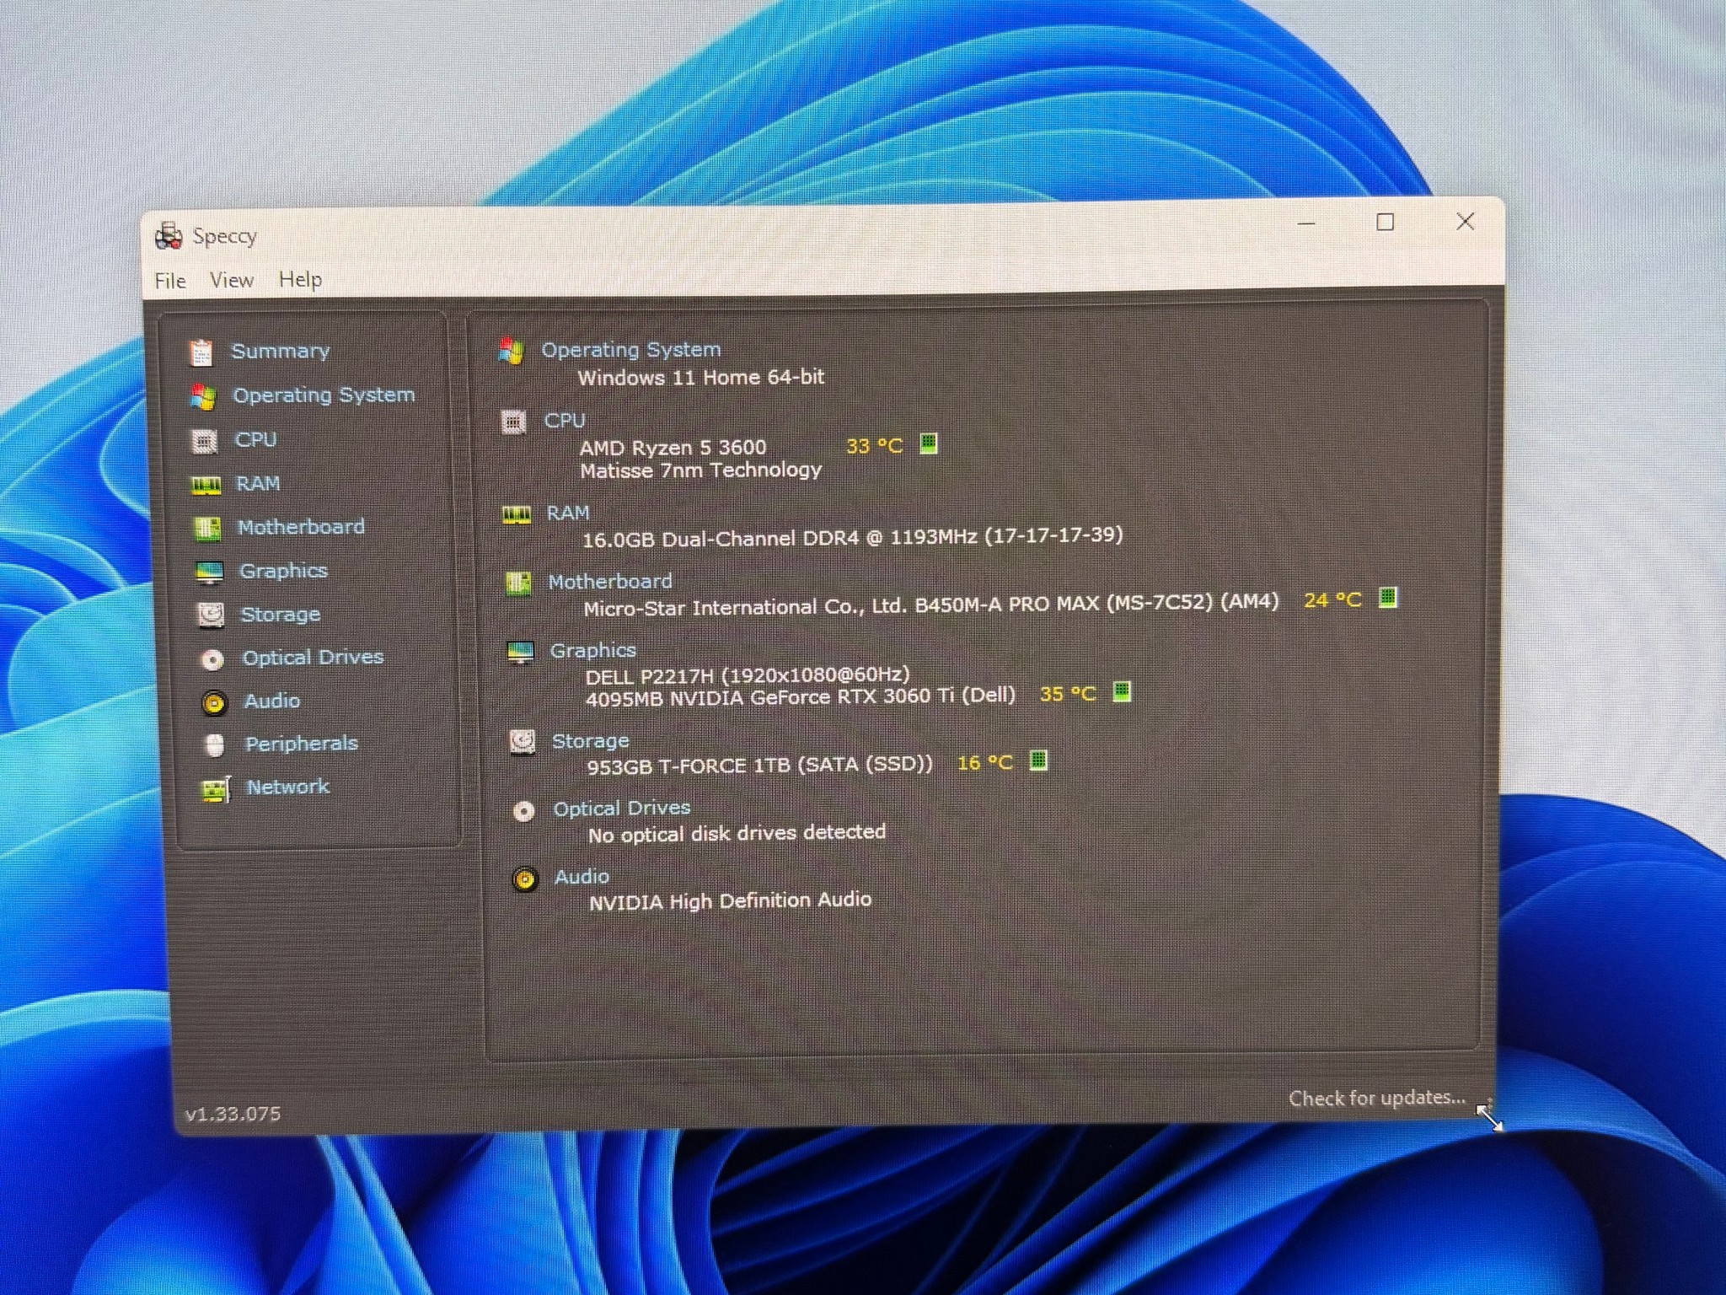The image size is (1726, 1295).
Task: Open the Operating System heading in main panel
Action: (630, 349)
